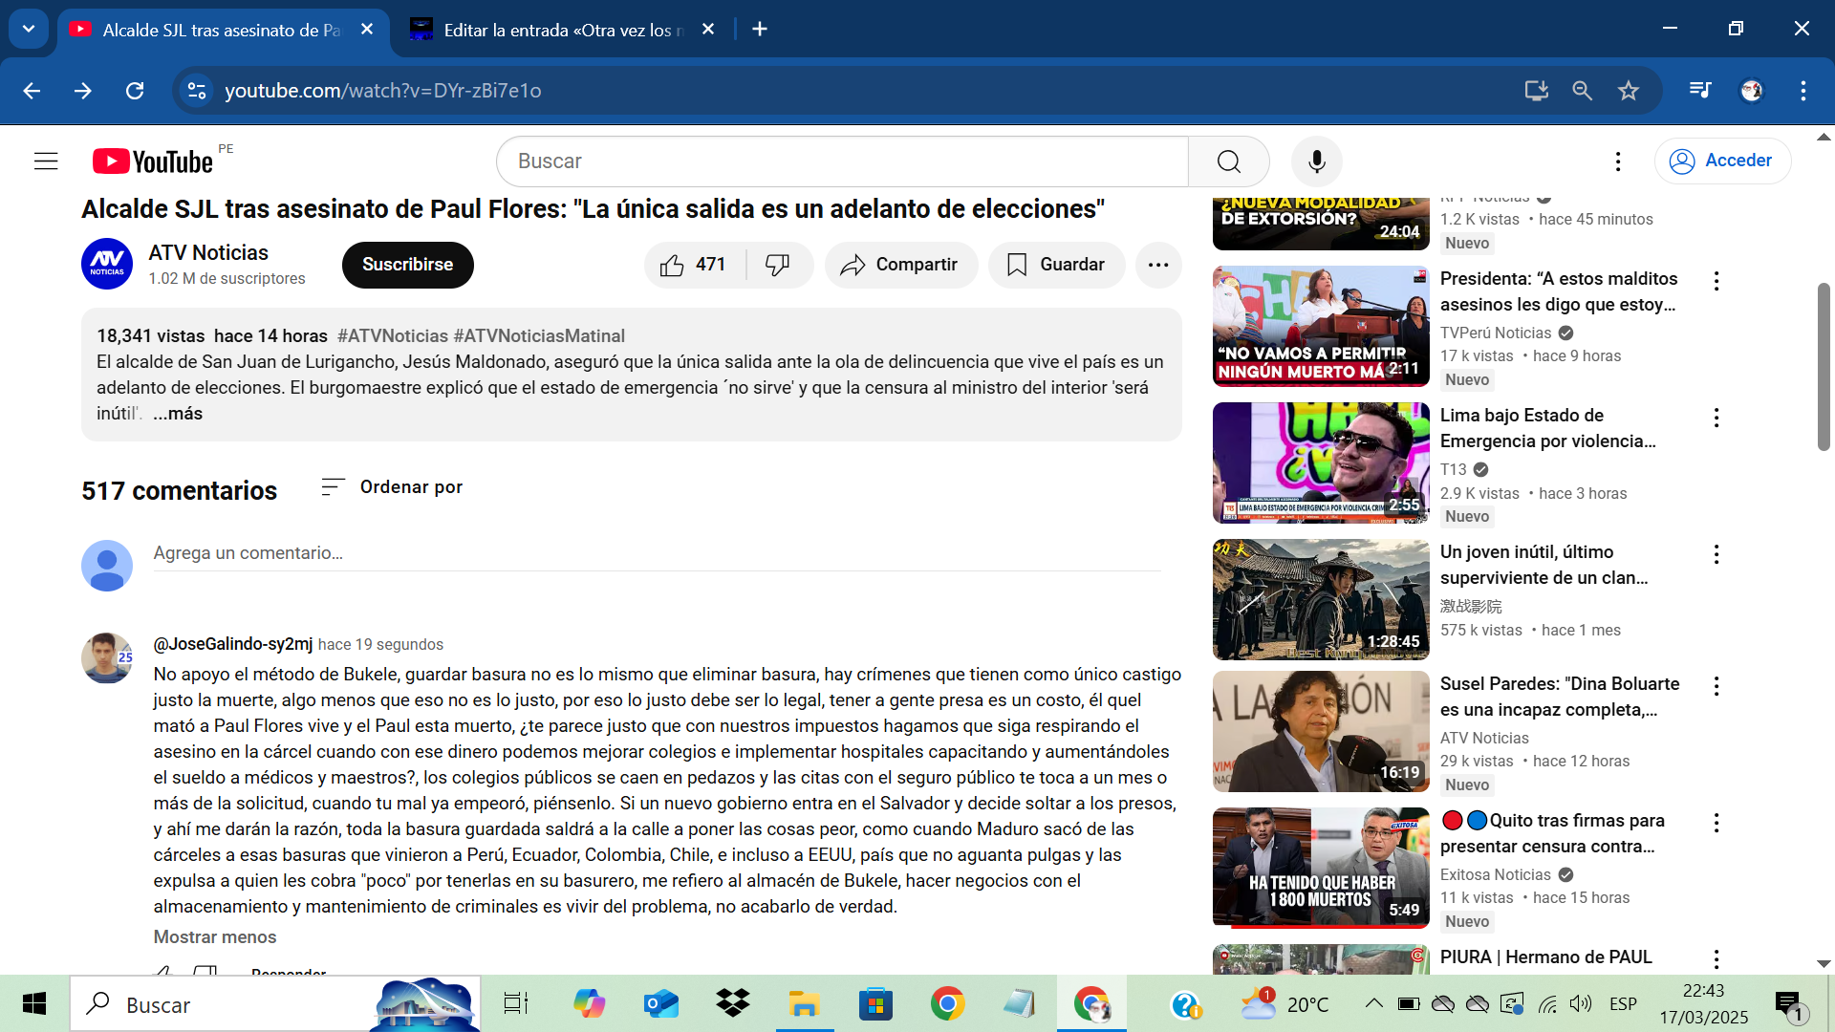
Task: Bookmark page with star icon
Action: point(1629,91)
